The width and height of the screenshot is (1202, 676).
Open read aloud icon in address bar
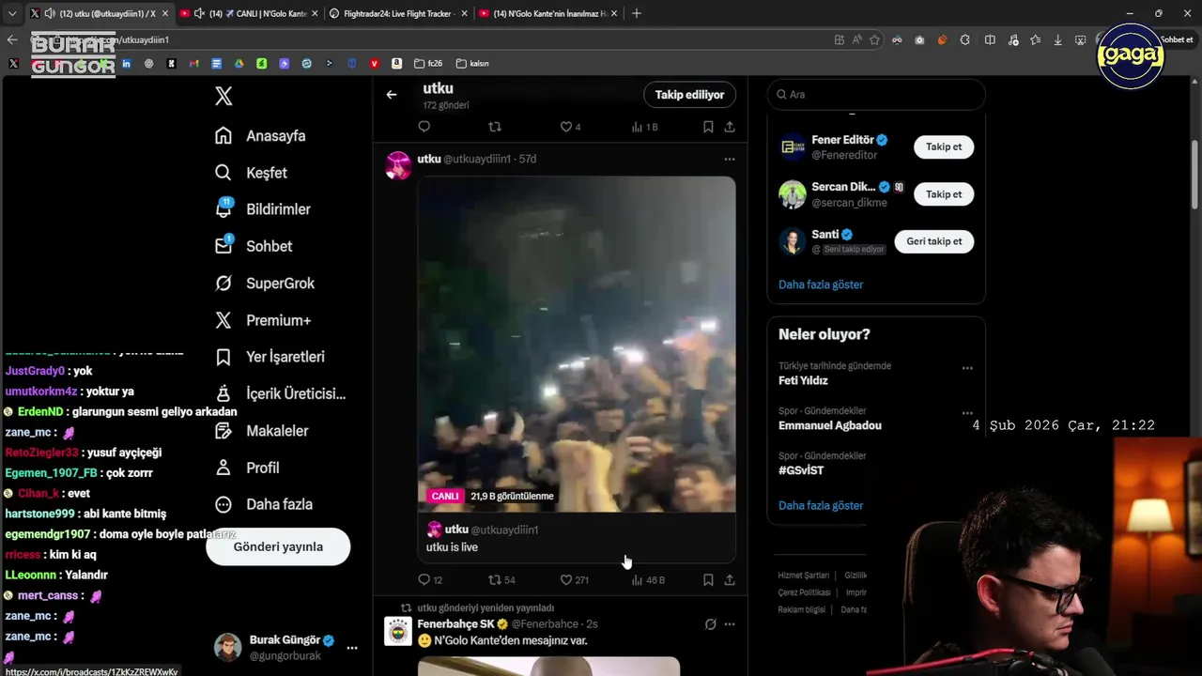[856, 39]
